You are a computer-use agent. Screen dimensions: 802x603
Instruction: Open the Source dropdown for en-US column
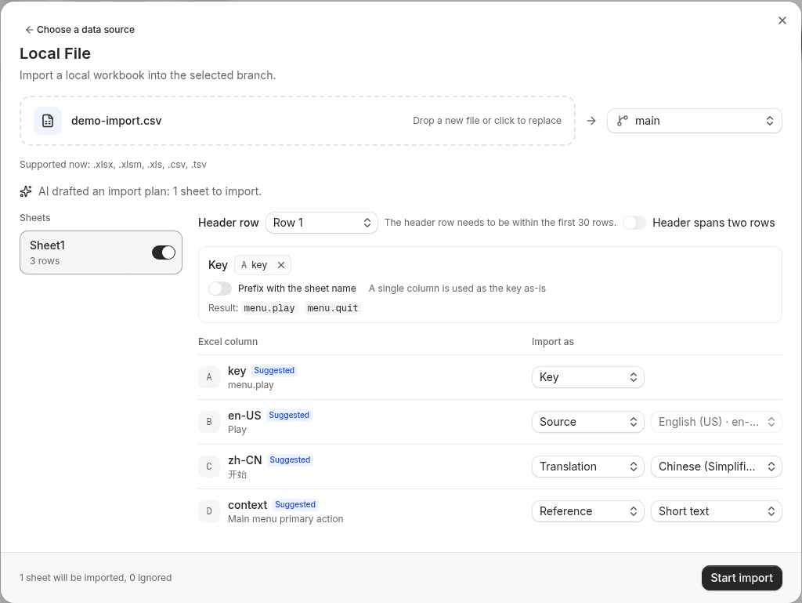[x=587, y=422]
